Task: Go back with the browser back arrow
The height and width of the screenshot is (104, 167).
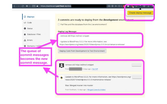Action: pos(14,6)
